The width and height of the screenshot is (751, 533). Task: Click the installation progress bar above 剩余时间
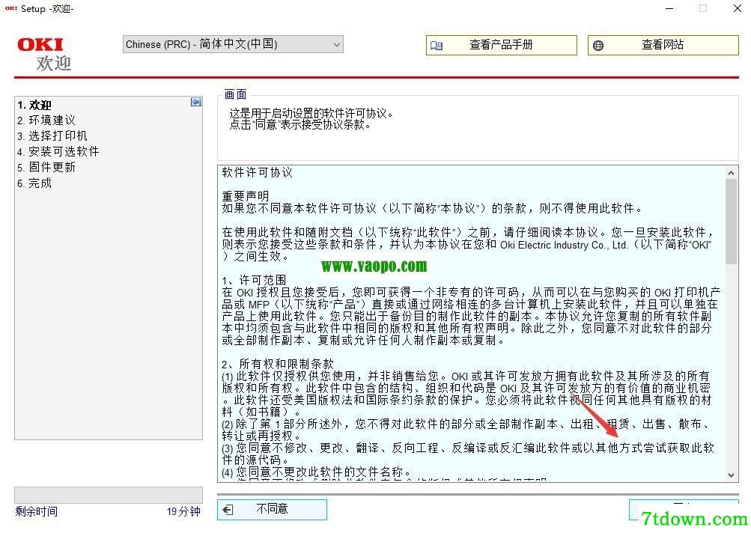[x=109, y=495]
